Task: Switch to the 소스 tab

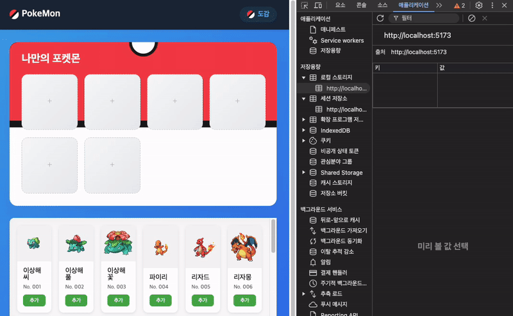Action: coord(382,5)
